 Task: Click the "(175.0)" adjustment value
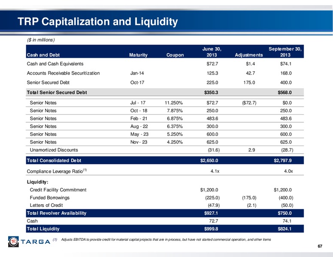pyautogui.click(x=249, y=197)
